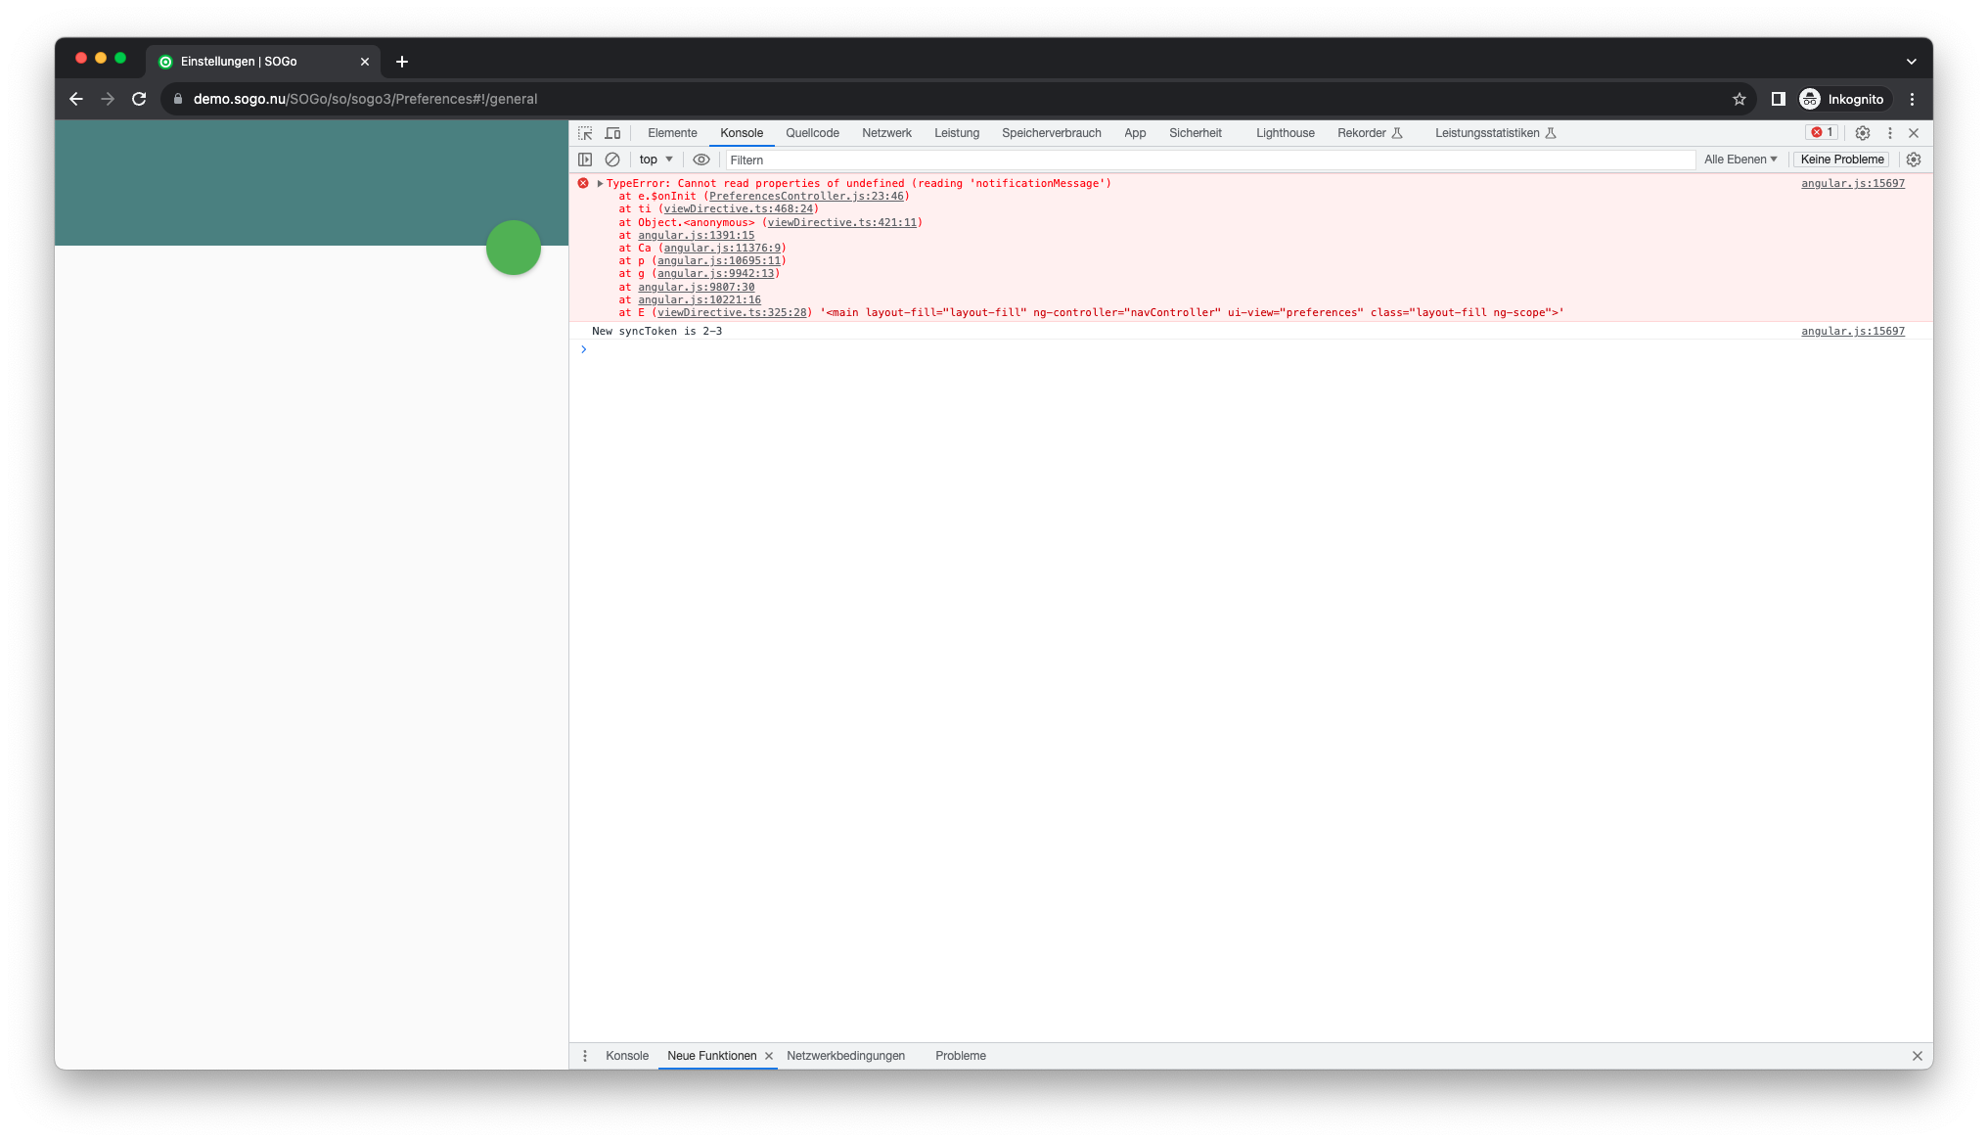Open the DevTools three-dot customize menu
Screen dimensions: 1988x1142
pos(1890,133)
